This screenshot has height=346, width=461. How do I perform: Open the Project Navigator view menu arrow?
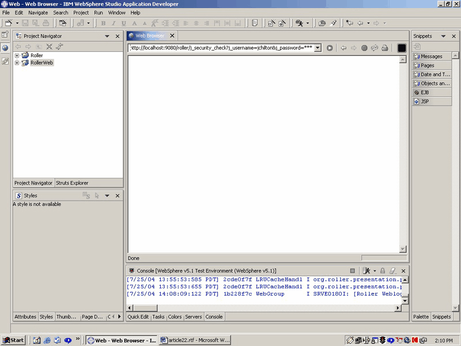click(x=107, y=36)
